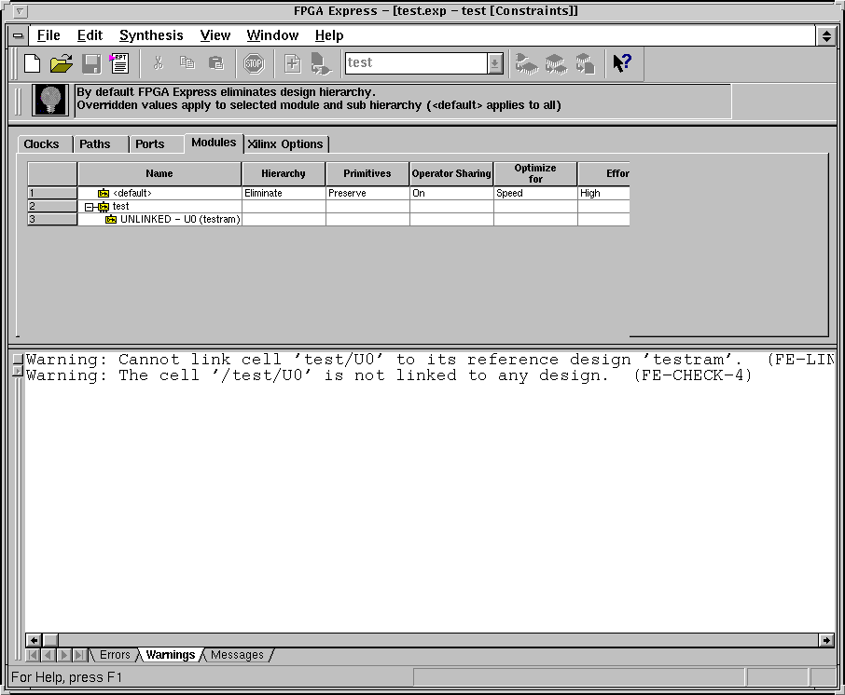Select row header number 1
Image resolution: width=845 pixels, height=695 pixels.
coord(52,193)
